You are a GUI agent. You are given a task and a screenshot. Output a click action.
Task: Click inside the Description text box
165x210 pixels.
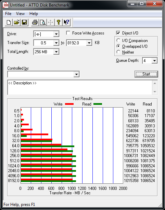pyautogui.click(x=80, y=87)
